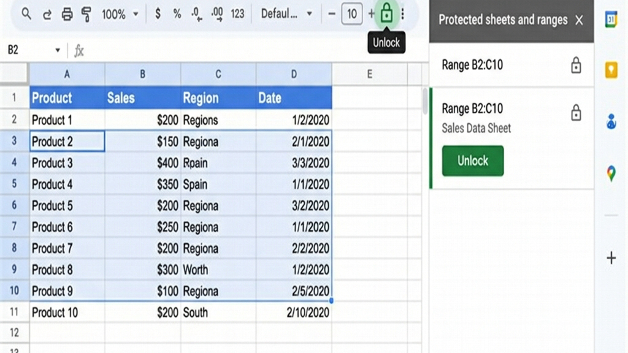Viewport: 628px width, 353px height.
Task: Increase font size with plus button
Action: click(x=371, y=15)
